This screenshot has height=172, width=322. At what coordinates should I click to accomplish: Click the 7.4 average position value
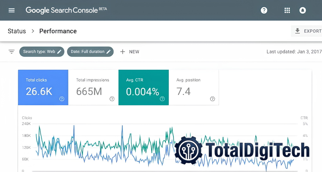coord(184,92)
